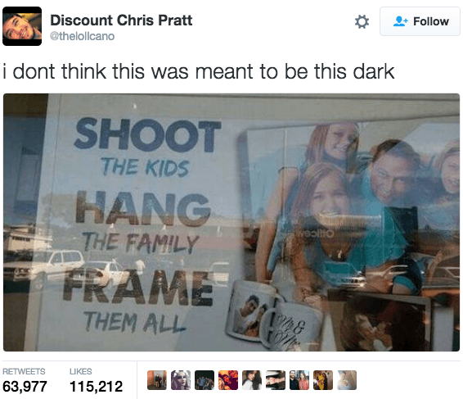Screen dimensions: 463x399
Task: View the 115,212 likes list
Action: point(96,386)
